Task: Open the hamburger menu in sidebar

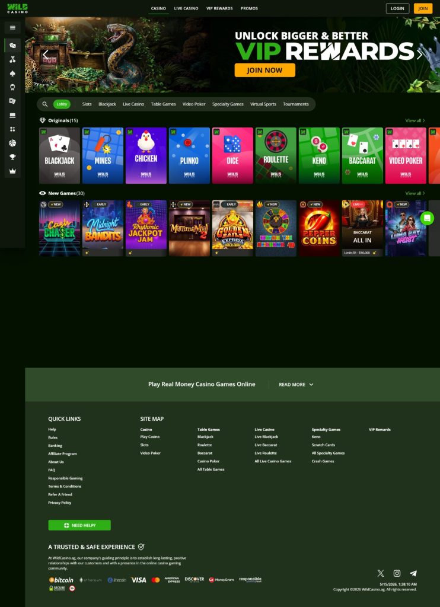Action: click(x=12, y=27)
